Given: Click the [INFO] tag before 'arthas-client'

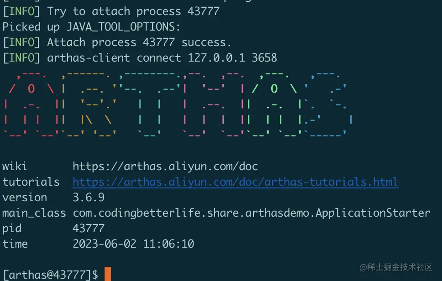Looking at the screenshot, I should click(x=21, y=58).
